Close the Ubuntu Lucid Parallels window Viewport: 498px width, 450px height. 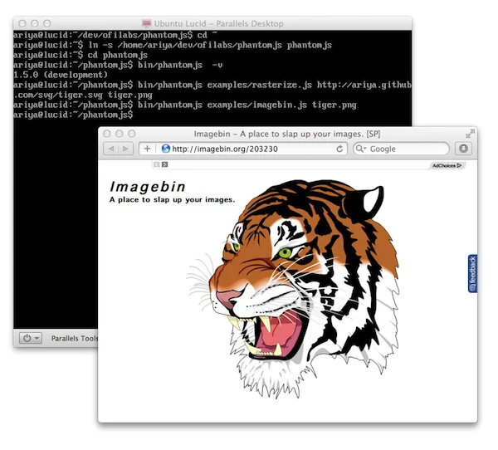point(22,23)
